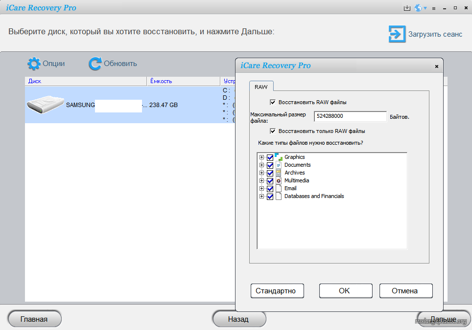Toggle 'Восстановить только RAW файлы' checkbox
The width and height of the screenshot is (472, 330).
(273, 131)
